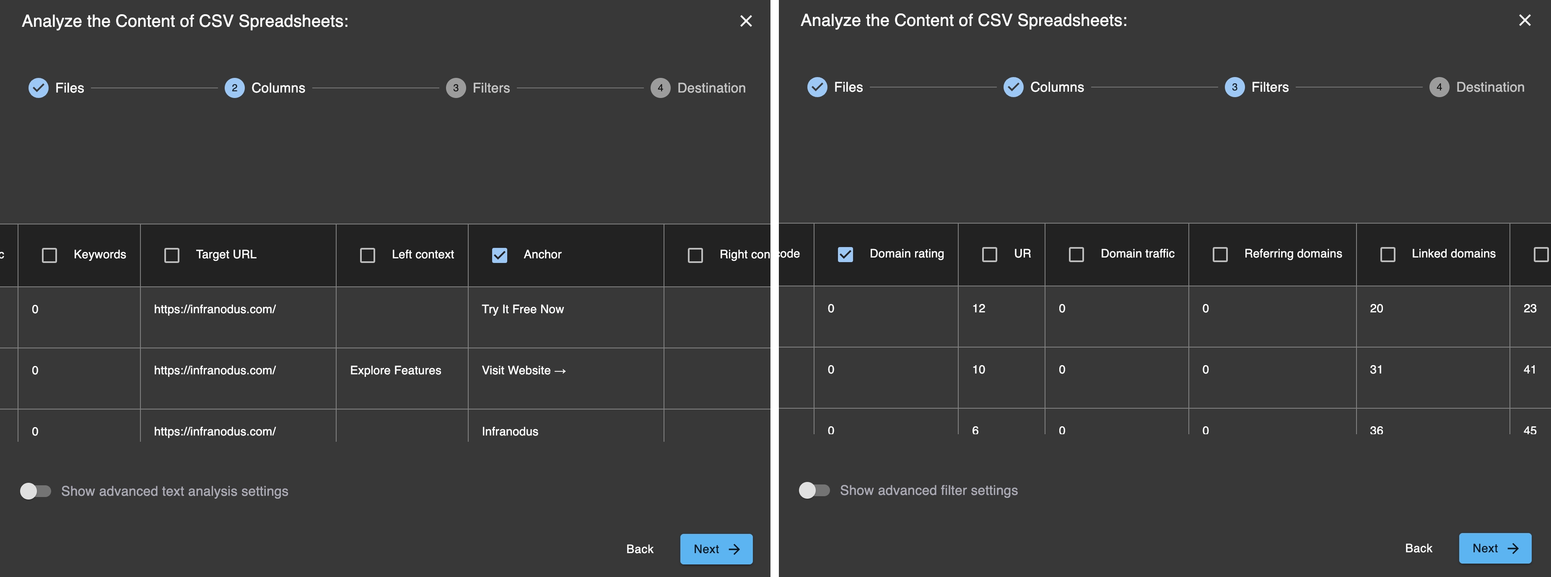Check the UR column checkbox
Image resolution: width=1551 pixels, height=577 pixels.
(x=989, y=255)
